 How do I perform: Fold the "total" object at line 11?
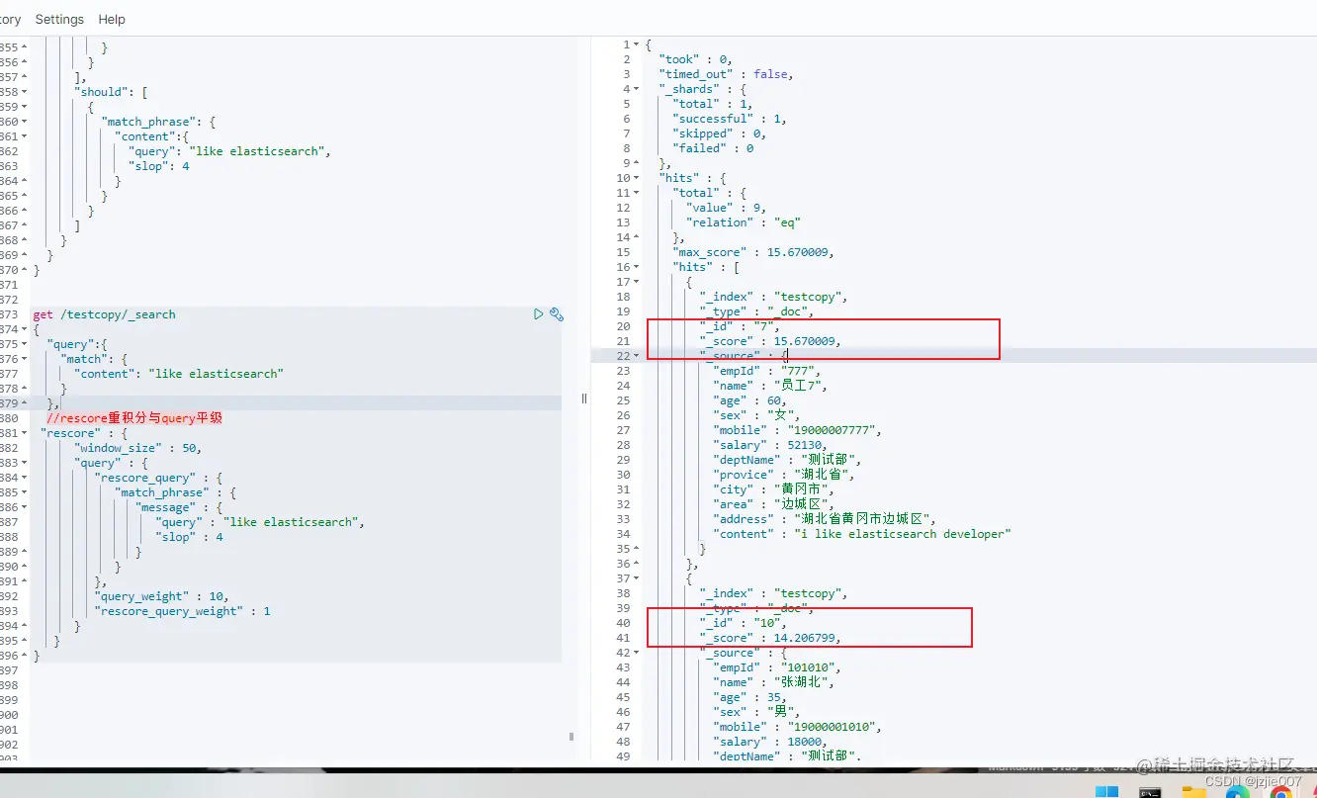tap(636, 193)
